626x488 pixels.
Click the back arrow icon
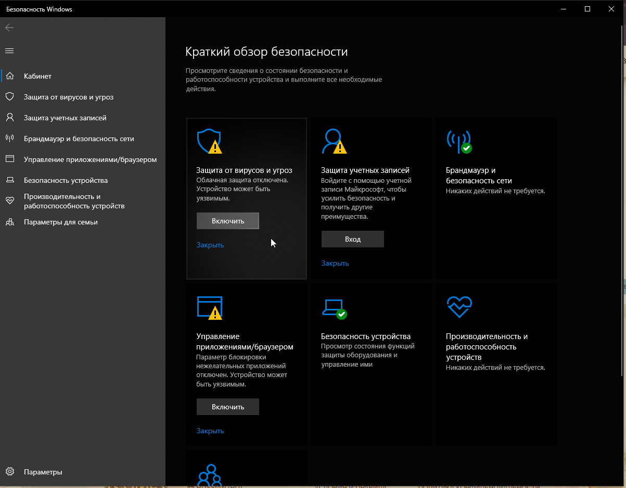click(x=9, y=28)
